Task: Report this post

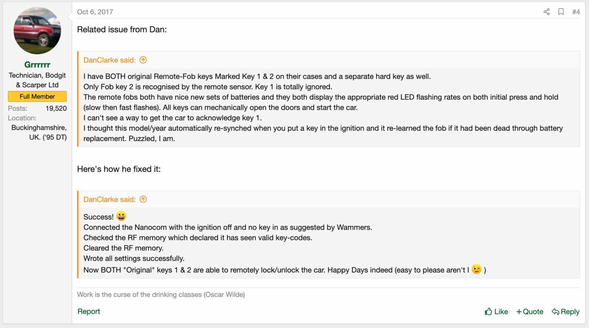Action: point(89,311)
